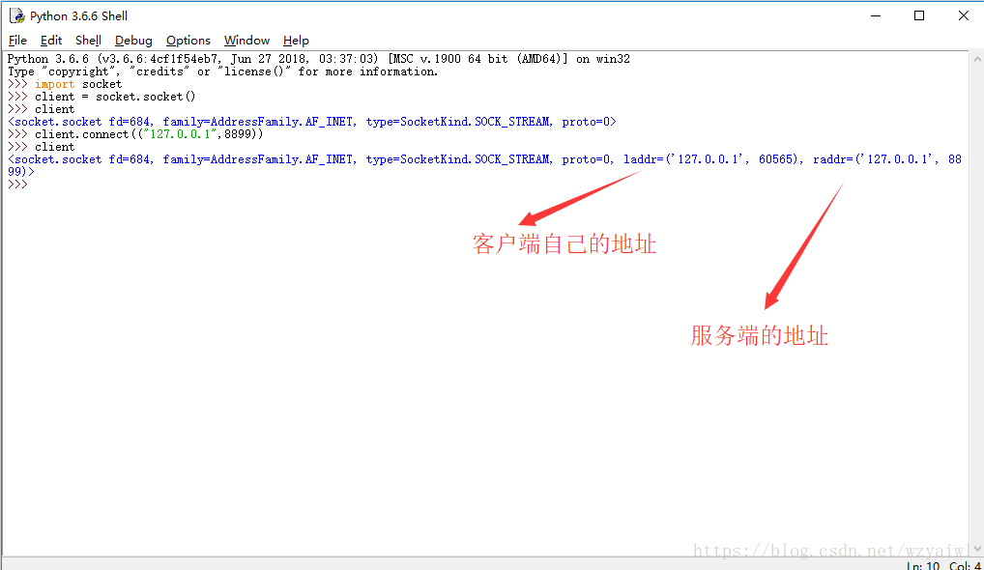Open the Help menu
Viewport: 984px width, 570px height.
coord(296,41)
